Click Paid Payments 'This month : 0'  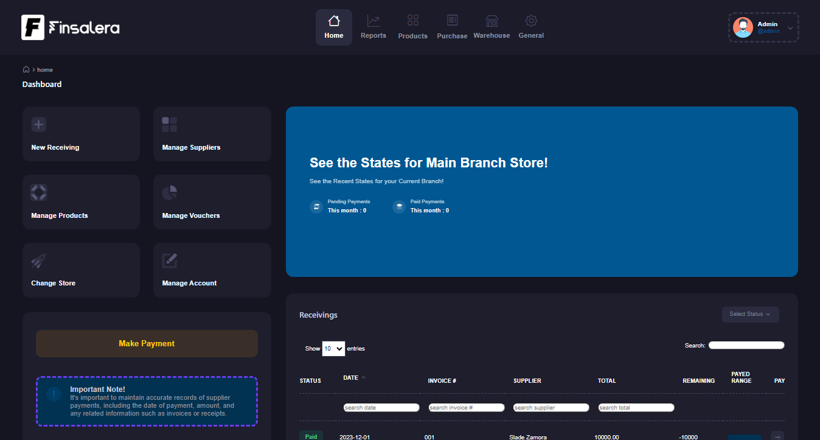point(429,211)
